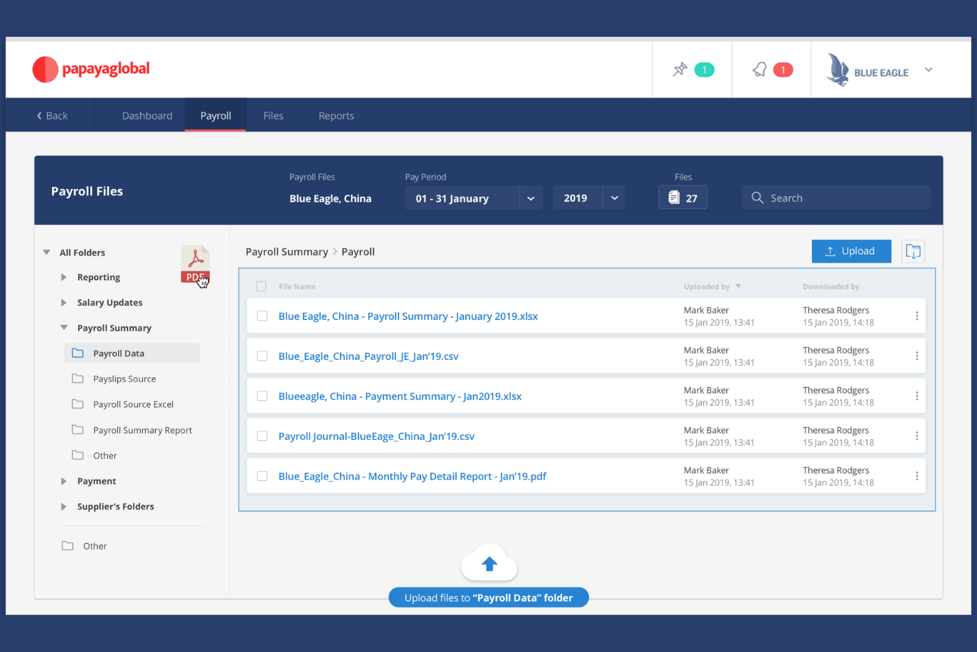Open the actions menu for the Payroll Journal CSV
The height and width of the screenshot is (652, 977).
[x=917, y=435]
